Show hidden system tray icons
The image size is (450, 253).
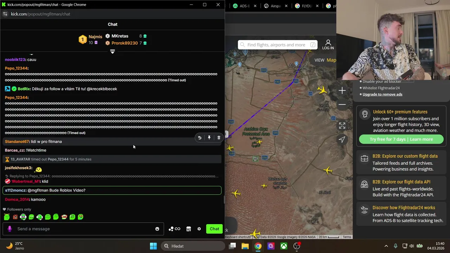coord(386,246)
